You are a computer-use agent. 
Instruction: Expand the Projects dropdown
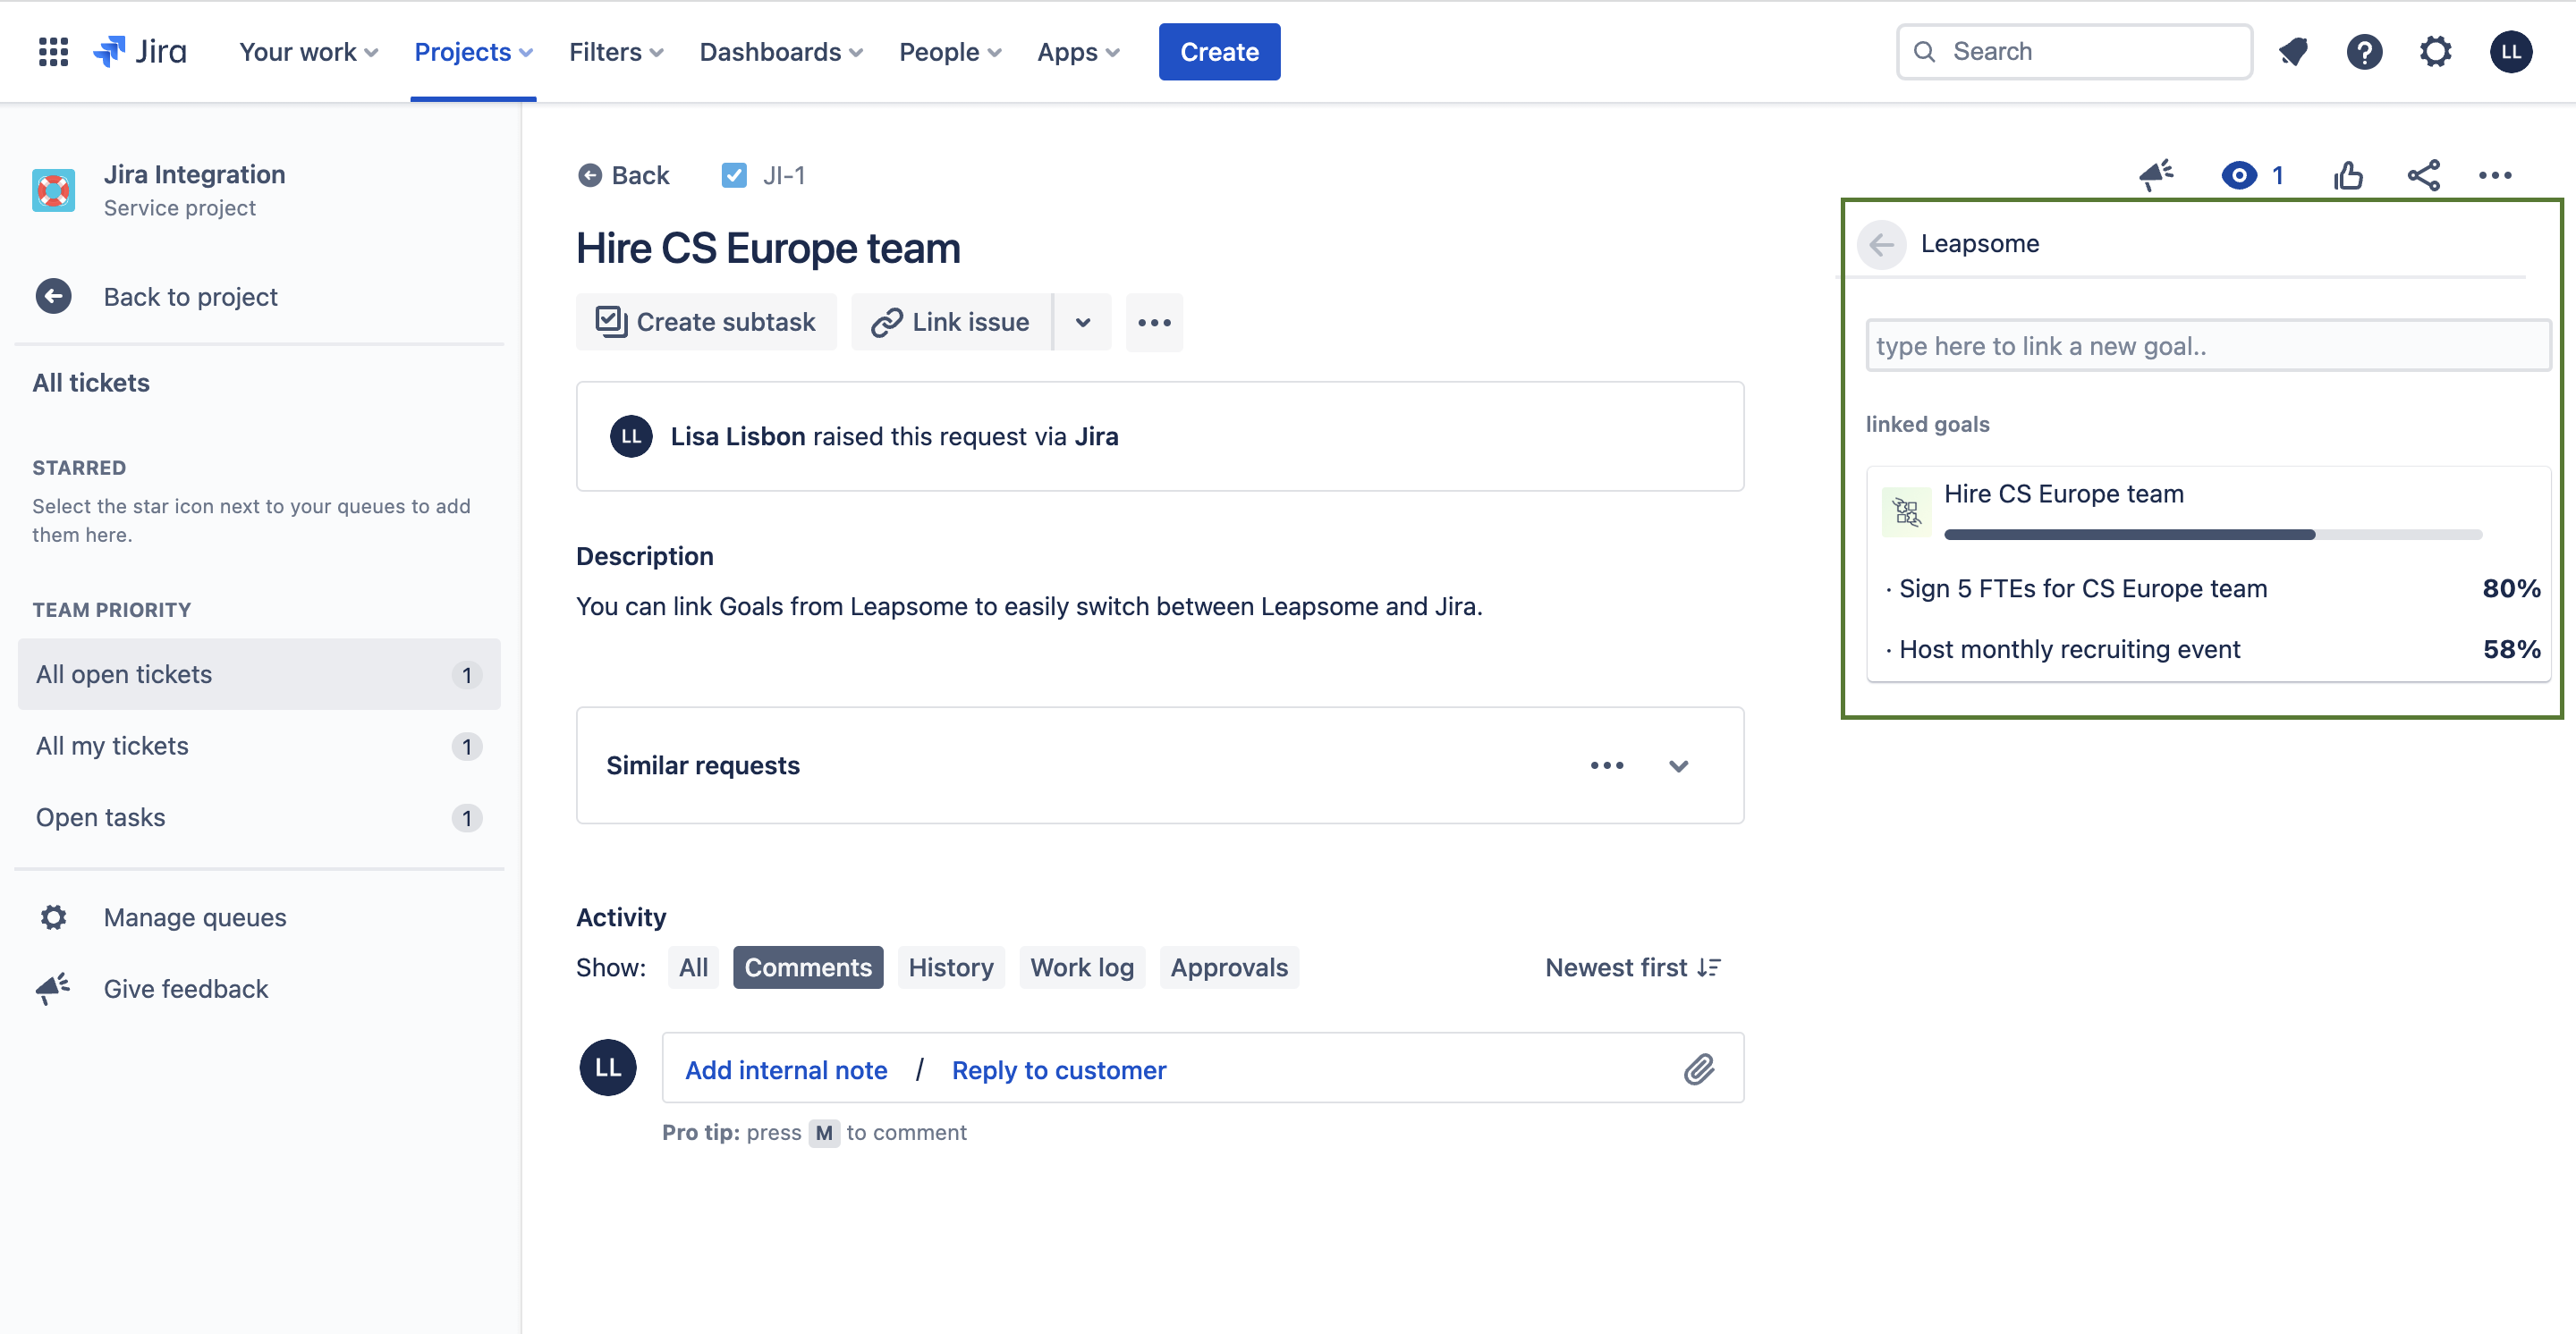473,52
